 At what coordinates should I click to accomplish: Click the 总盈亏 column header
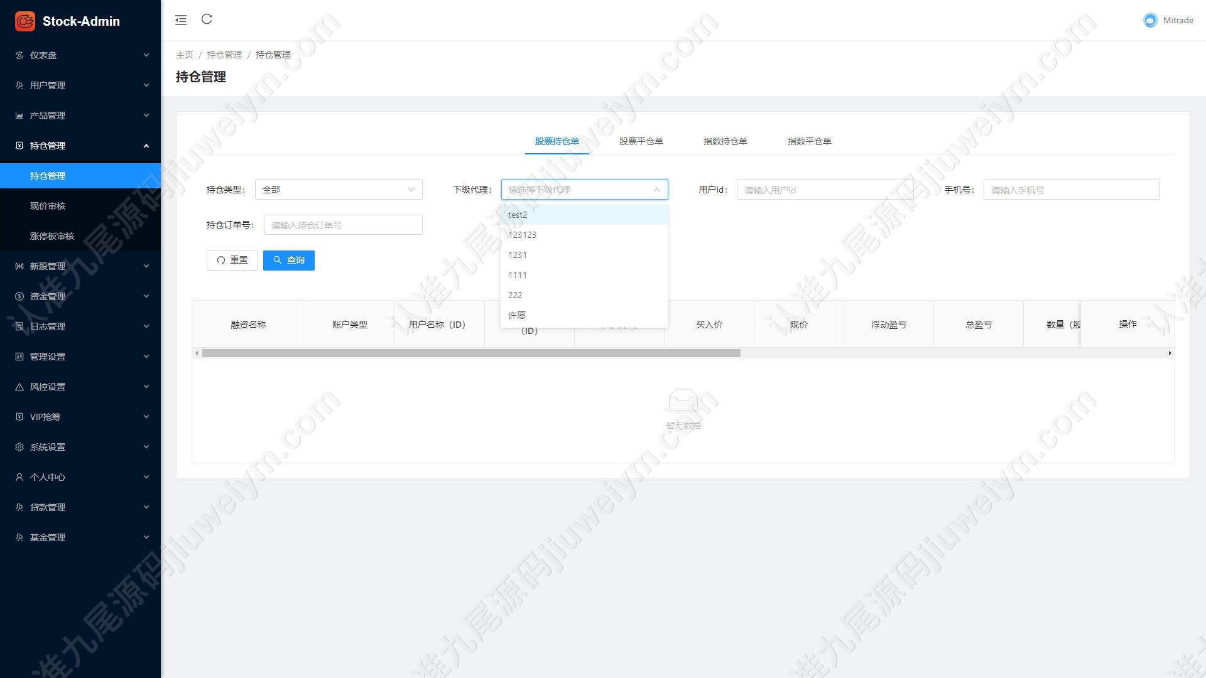979,325
